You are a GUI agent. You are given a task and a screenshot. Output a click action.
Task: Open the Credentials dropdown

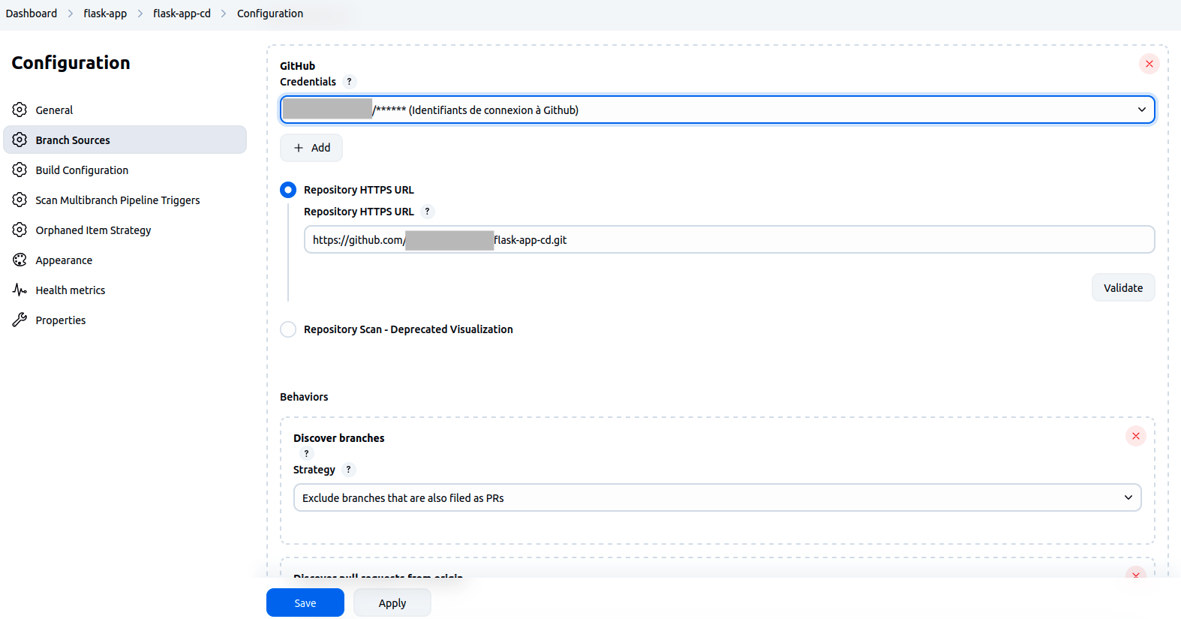717,110
